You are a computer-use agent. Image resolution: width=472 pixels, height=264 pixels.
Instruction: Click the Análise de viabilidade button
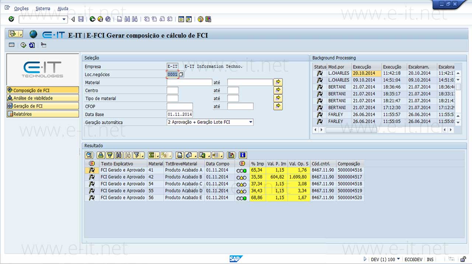[x=43, y=98]
